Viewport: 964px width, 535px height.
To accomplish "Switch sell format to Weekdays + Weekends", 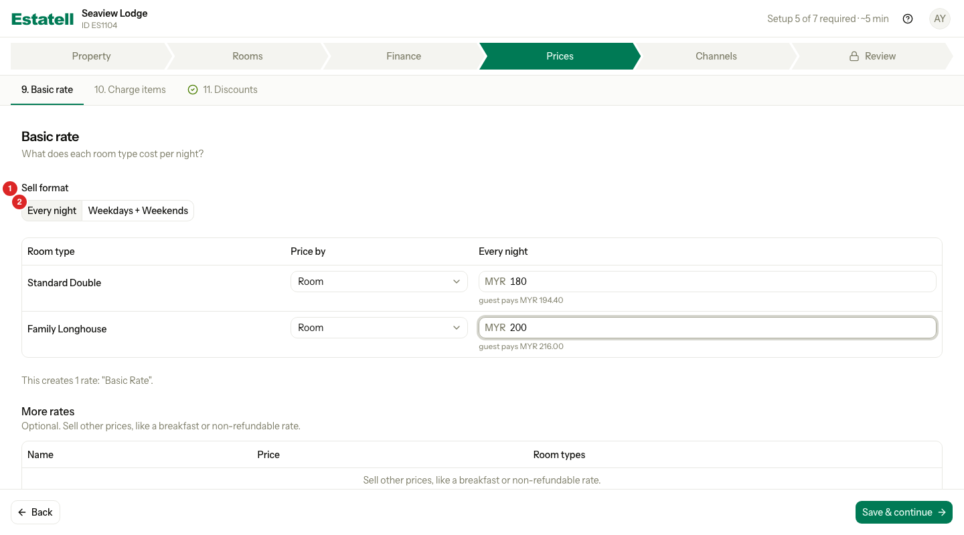I will [138, 211].
